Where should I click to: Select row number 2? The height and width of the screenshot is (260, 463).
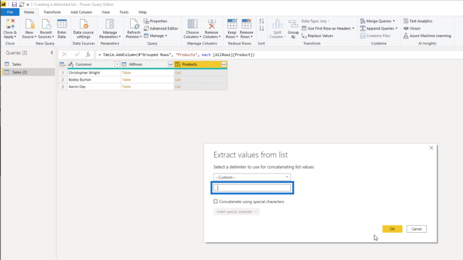pos(63,80)
